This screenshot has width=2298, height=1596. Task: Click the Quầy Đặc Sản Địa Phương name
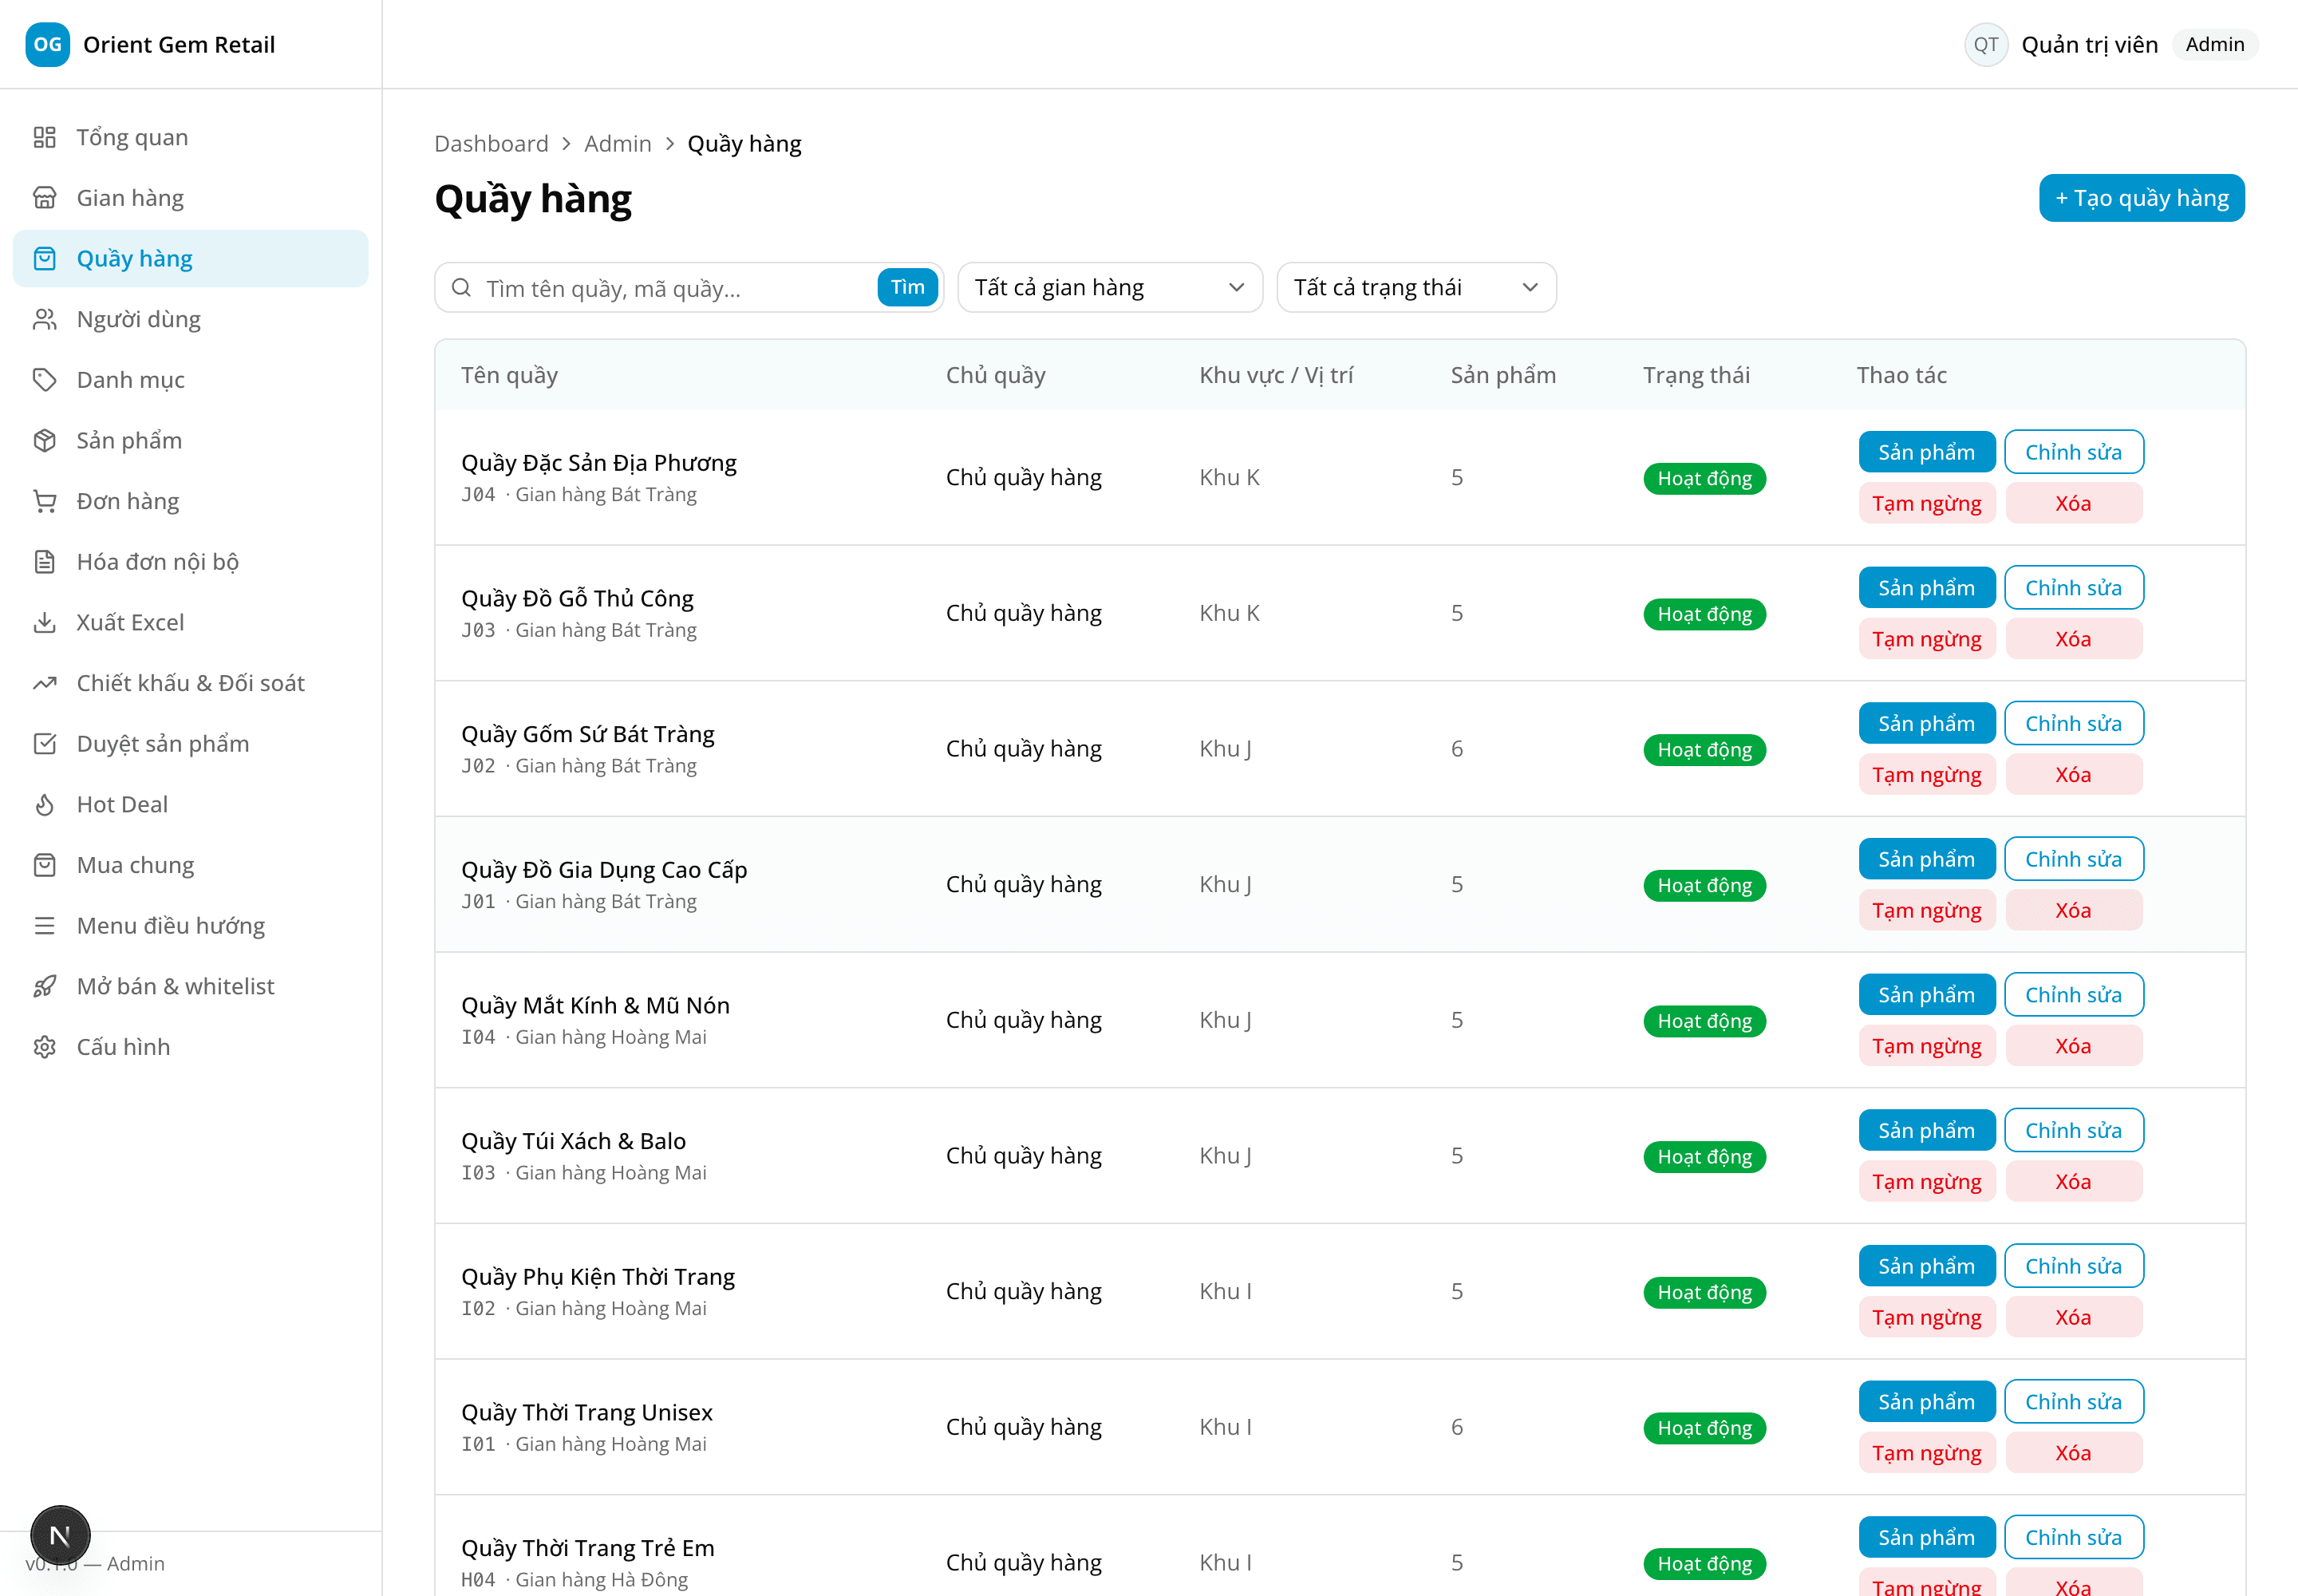click(598, 463)
